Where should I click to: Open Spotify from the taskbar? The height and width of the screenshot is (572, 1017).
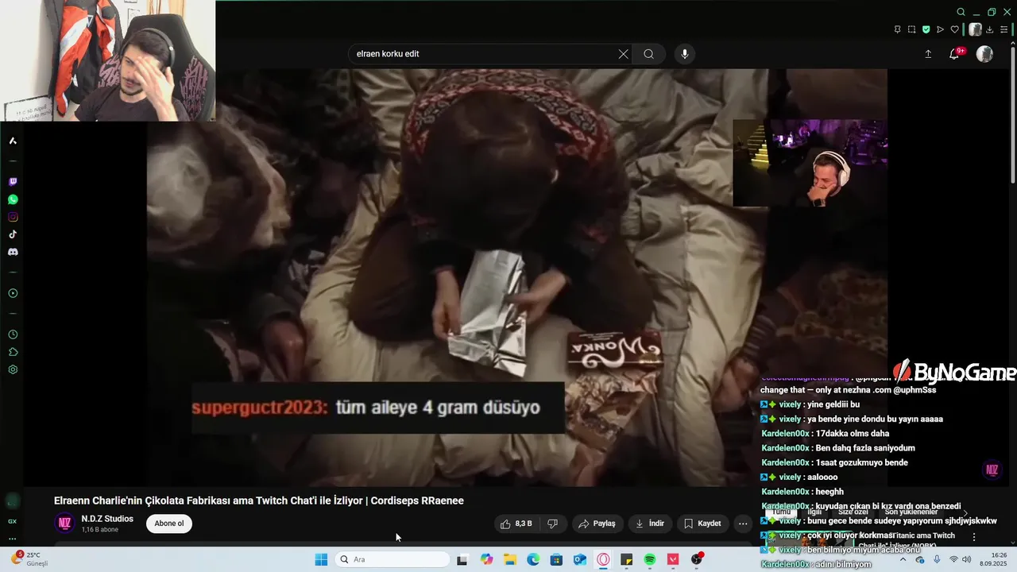(x=650, y=559)
